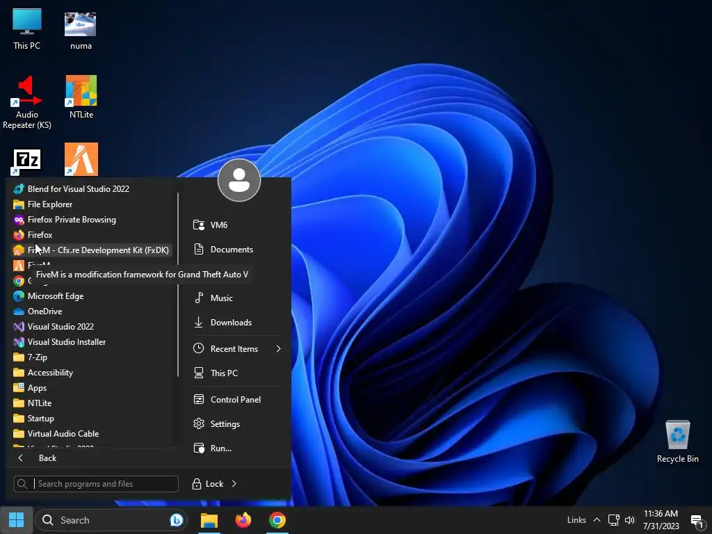Expand the NTLite folder in programs list

coord(91,403)
